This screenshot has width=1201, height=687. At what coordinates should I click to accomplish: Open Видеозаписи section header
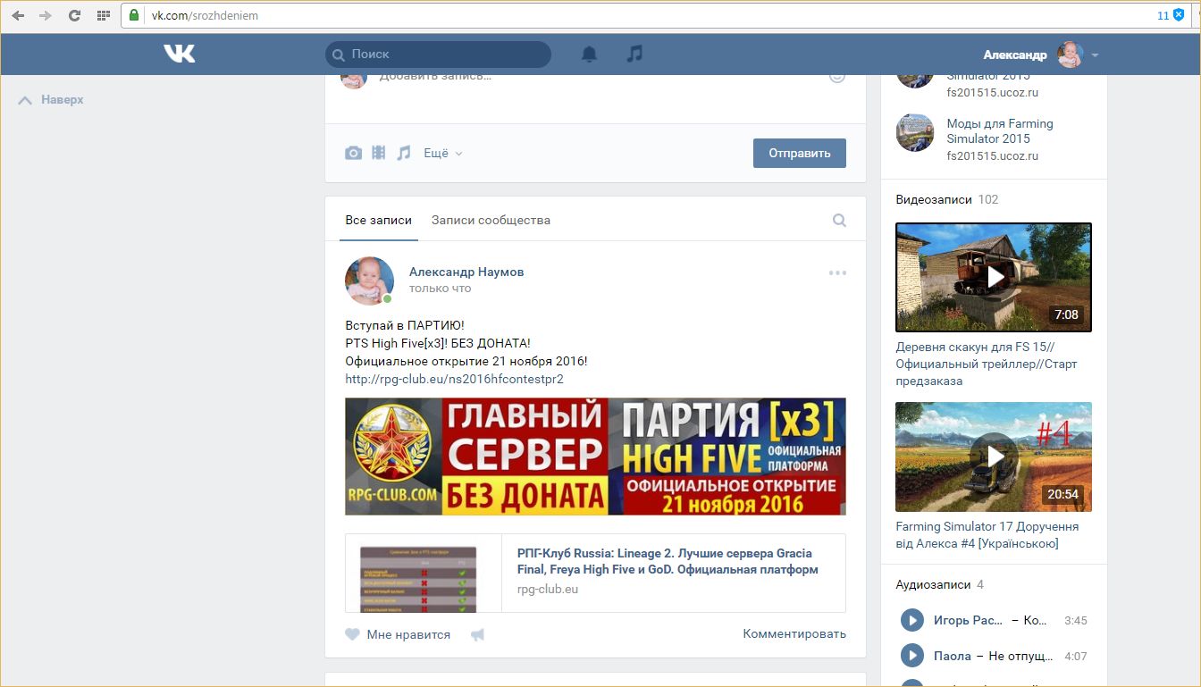tap(934, 199)
